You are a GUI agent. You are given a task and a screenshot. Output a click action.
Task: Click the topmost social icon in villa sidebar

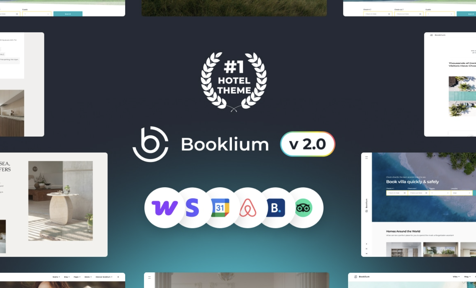[366, 244]
